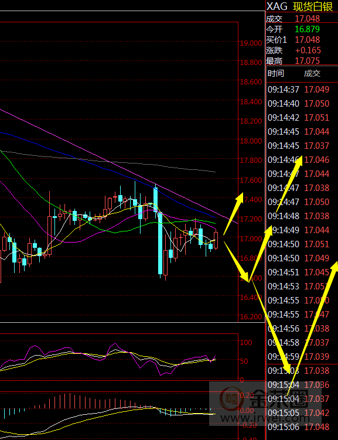Image resolution: width=338 pixels, height=440 pixels.
Task: Select the 09:14:48 tick row
Action: [x=302, y=216]
